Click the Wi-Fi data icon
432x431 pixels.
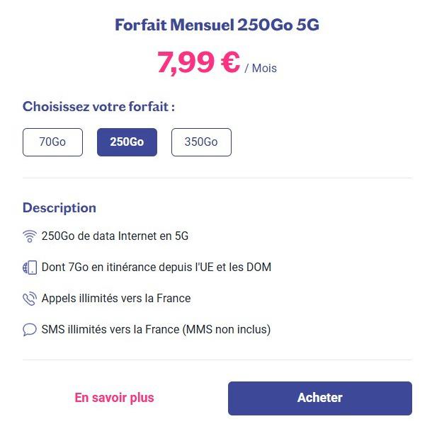[x=30, y=236]
